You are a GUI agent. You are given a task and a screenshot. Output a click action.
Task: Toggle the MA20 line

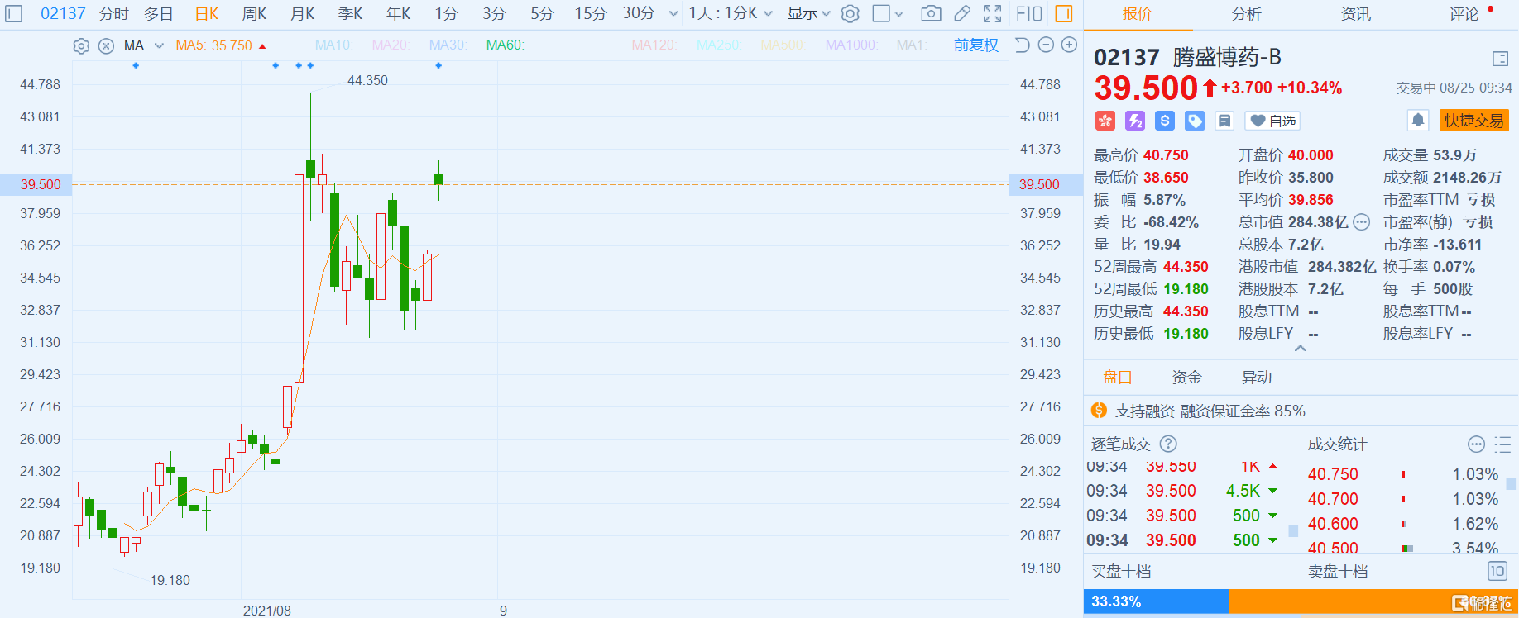tap(391, 45)
